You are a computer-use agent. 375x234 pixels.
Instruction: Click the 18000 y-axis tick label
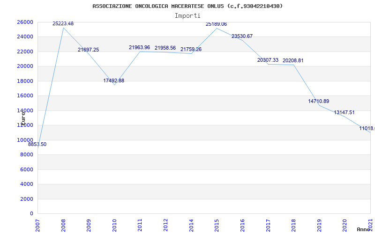25,81
